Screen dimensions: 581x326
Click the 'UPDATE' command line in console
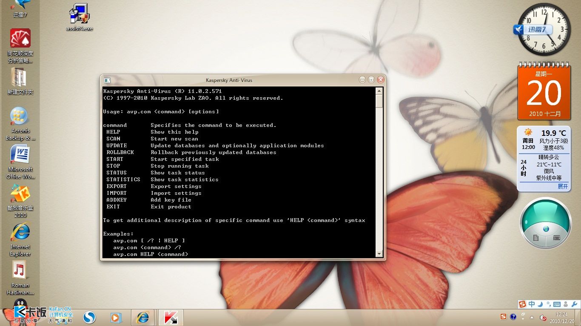pos(215,146)
